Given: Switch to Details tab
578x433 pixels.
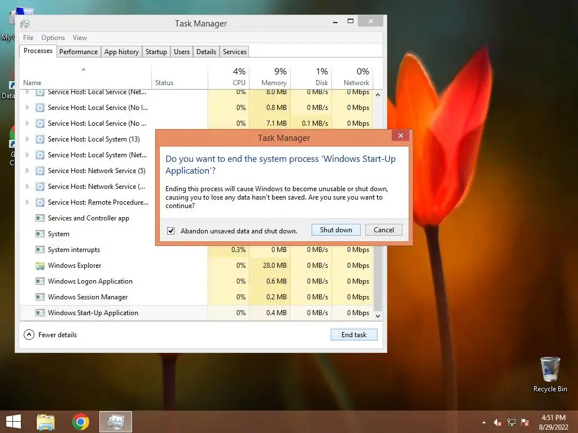Looking at the screenshot, I should click(206, 51).
